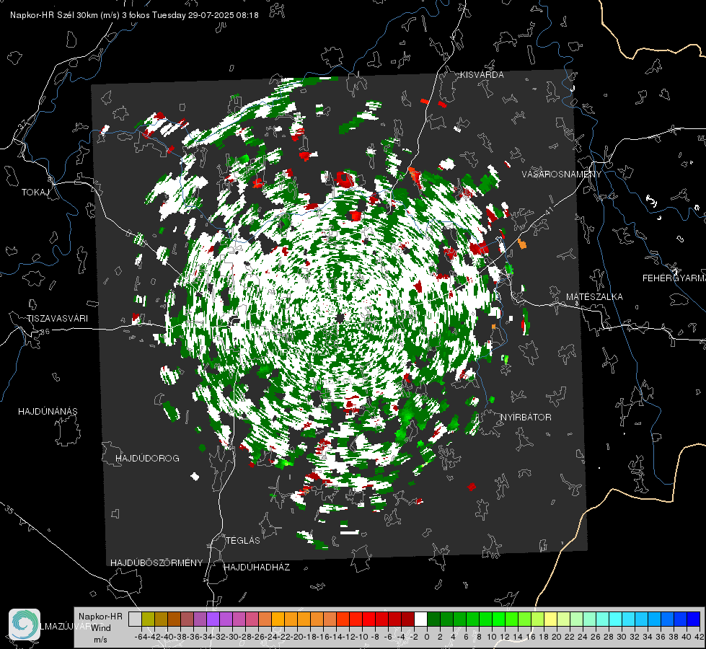Click the TOKAJ town label
Screen dimensions: 706x649
35,193
